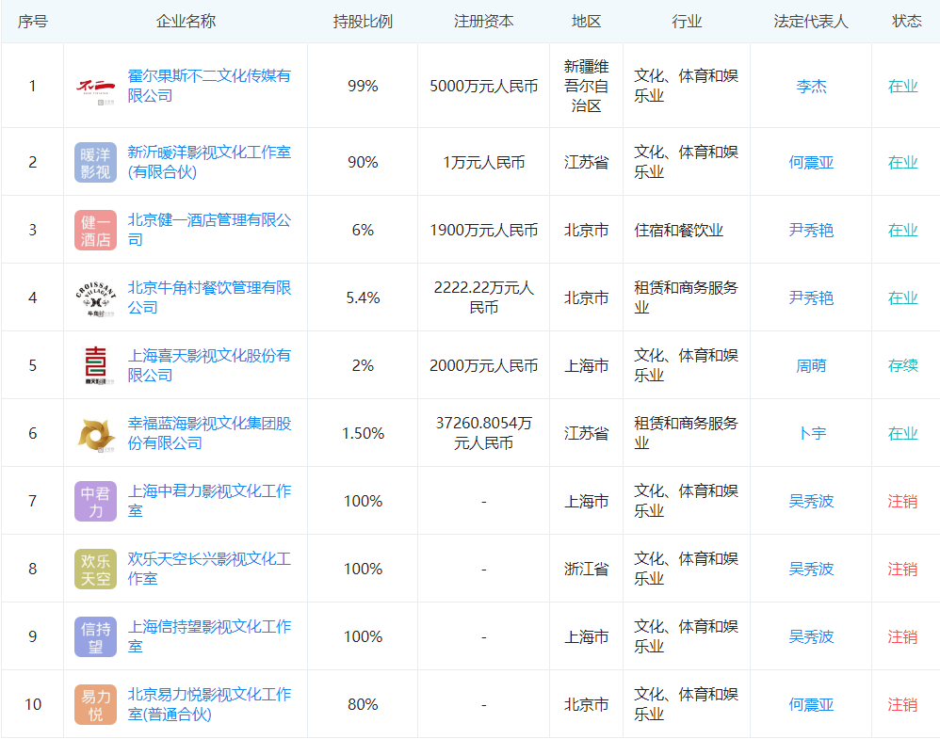View 何震亚 in the 易力悦 row
This screenshot has width=940, height=739.
(x=811, y=704)
